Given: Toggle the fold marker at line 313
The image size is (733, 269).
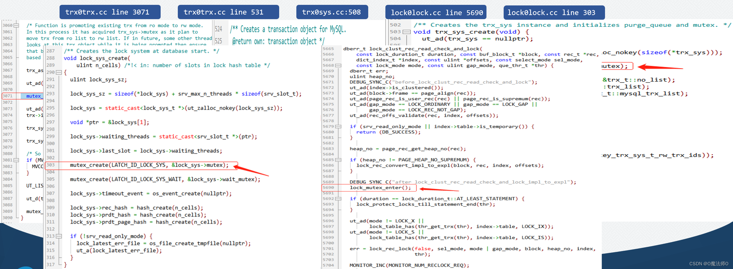Looking at the screenshot, I should click(59, 236).
